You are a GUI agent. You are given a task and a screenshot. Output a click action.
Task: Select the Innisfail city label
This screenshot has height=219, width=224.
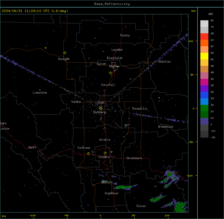108,85
